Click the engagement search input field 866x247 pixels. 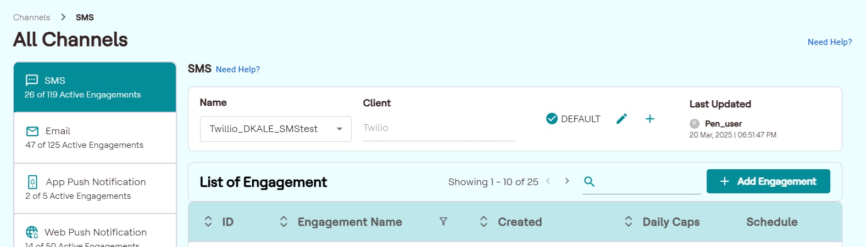point(648,182)
